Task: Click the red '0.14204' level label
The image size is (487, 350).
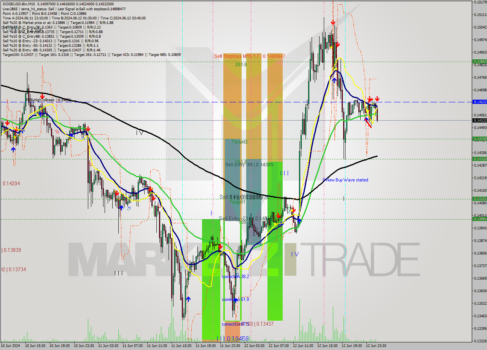Action: click(x=11, y=183)
